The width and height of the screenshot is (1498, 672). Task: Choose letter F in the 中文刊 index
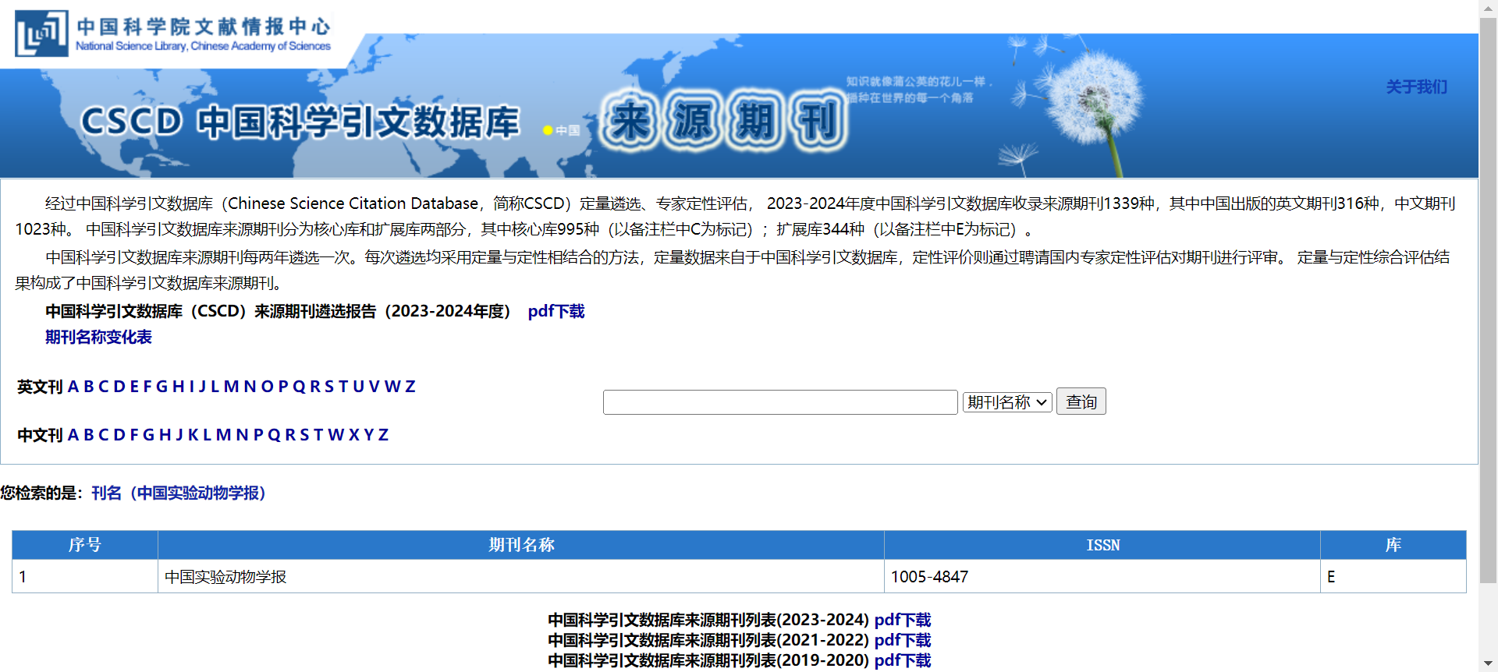tap(134, 435)
